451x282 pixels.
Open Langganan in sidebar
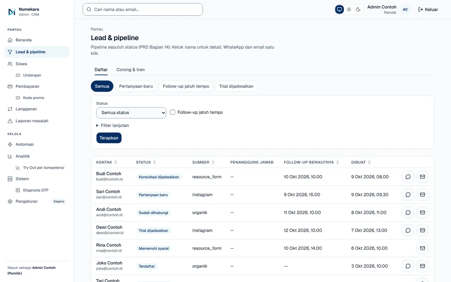click(x=37, y=109)
